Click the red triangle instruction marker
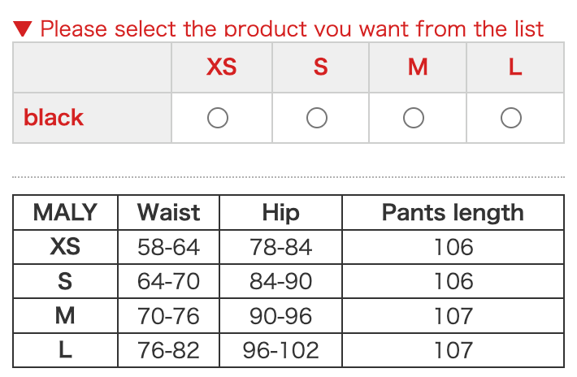Viewport: 577px width, 377px height. pyautogui.click(x=23, y=29)
